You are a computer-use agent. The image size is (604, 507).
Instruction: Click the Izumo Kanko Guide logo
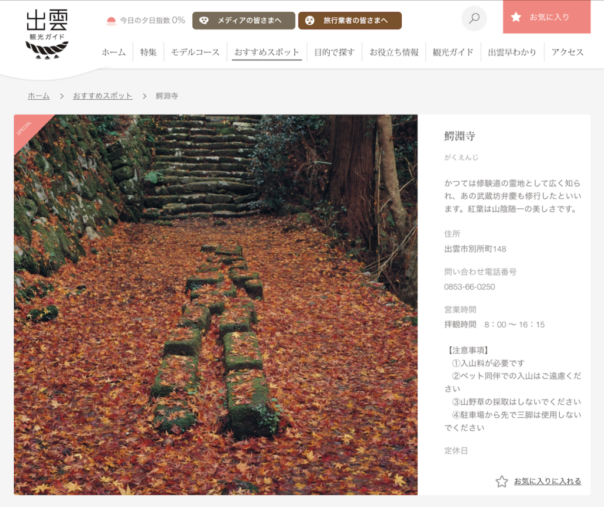click(47, 34)
